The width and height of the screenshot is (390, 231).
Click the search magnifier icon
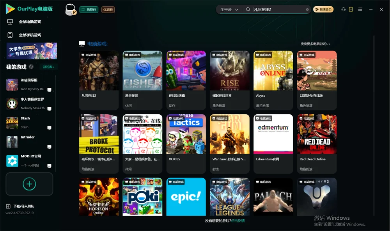[248, 9]
